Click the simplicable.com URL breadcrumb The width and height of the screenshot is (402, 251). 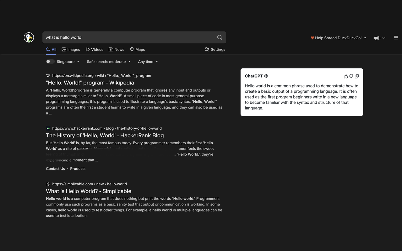90,184
